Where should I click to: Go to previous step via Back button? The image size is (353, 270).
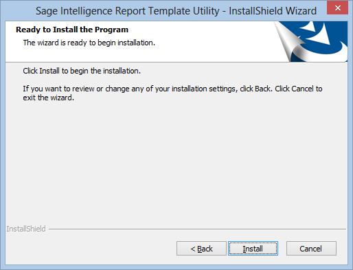tap(201, 248)
